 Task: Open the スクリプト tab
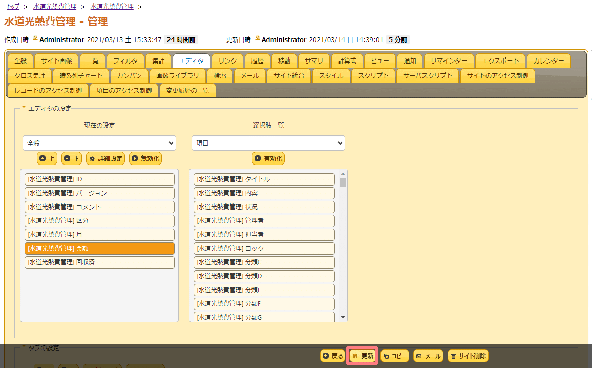[373, 75]
